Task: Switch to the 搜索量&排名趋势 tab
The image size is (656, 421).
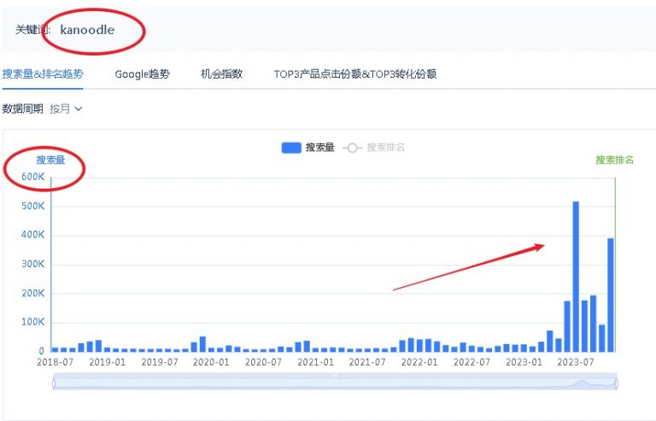Action: (x=43, y=74)
